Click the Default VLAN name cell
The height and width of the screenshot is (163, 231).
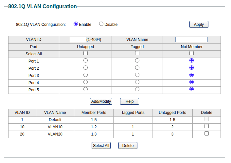[55, 120]
